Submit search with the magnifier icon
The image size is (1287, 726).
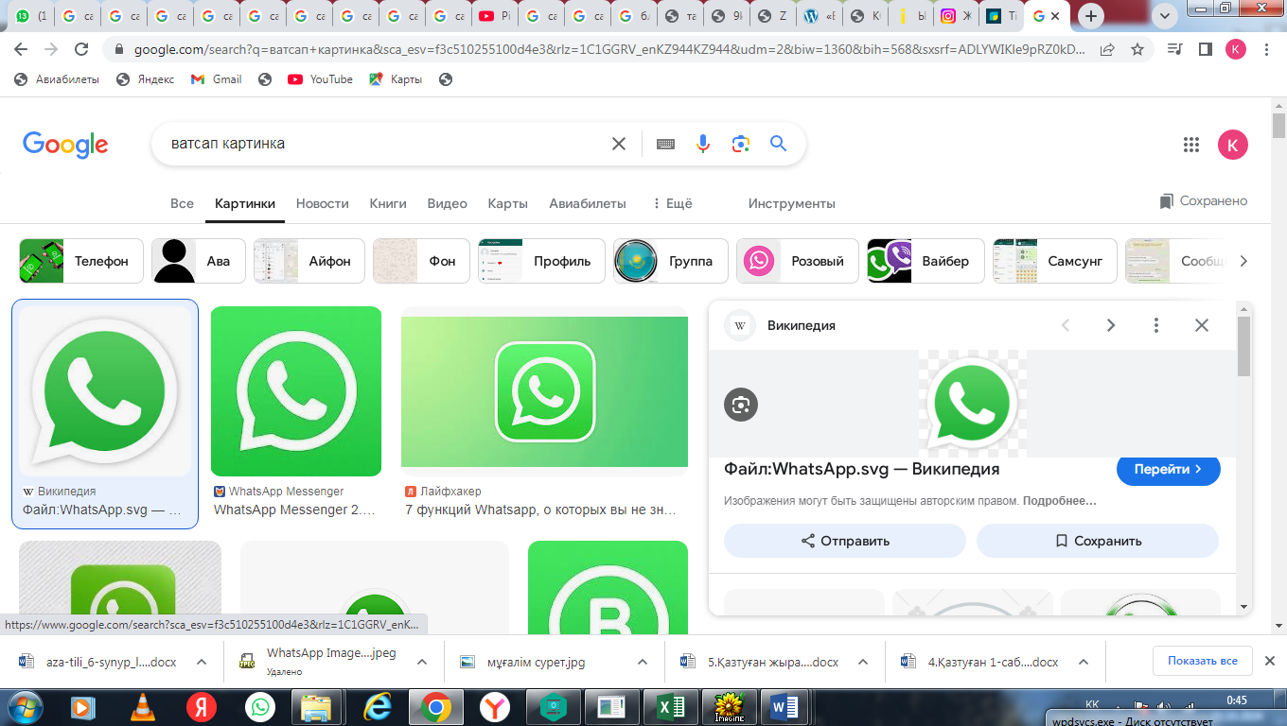click(778, 144)
